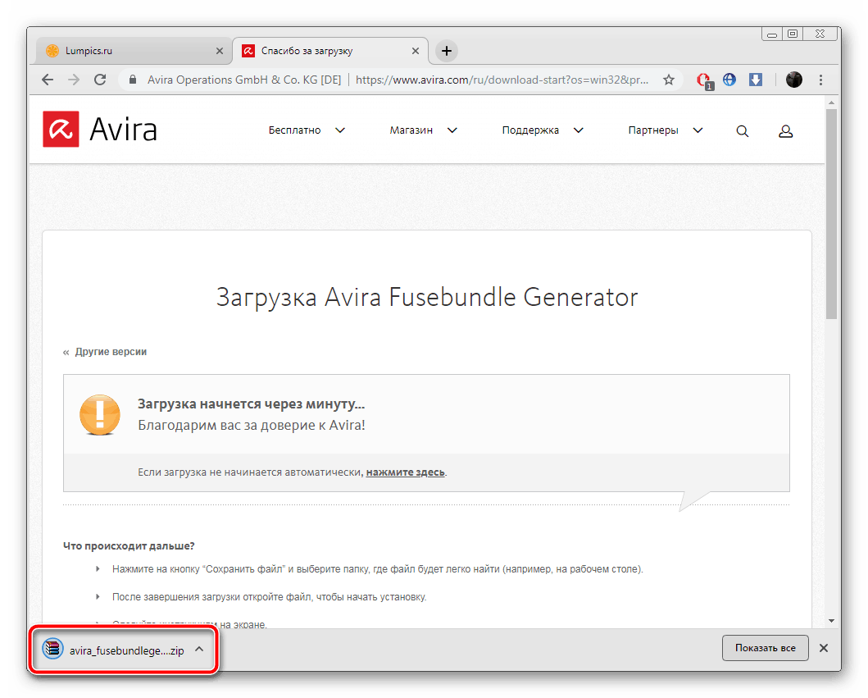Expand the Поддержка dropdown menu

(542, 130)
